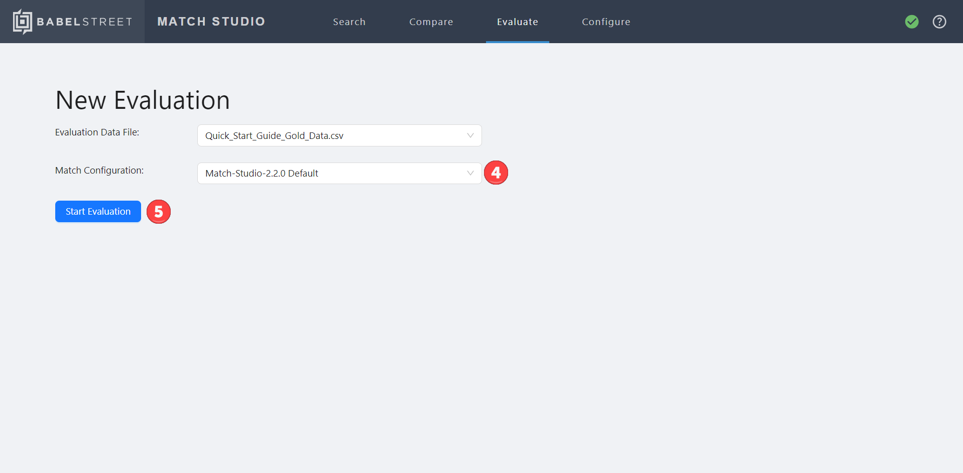The image size is (963, 473).
Task: Switch to the Compare tab
Action: [x=431, y=22]
